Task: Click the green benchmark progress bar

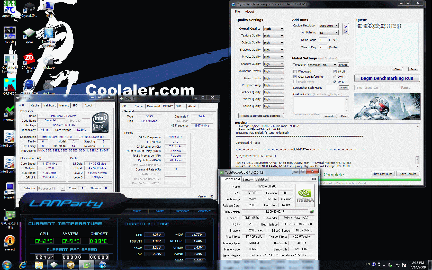Action: coord(371,179)
